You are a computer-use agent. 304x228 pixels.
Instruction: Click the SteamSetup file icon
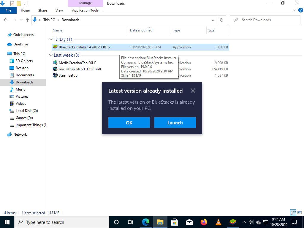click(55, 75)
